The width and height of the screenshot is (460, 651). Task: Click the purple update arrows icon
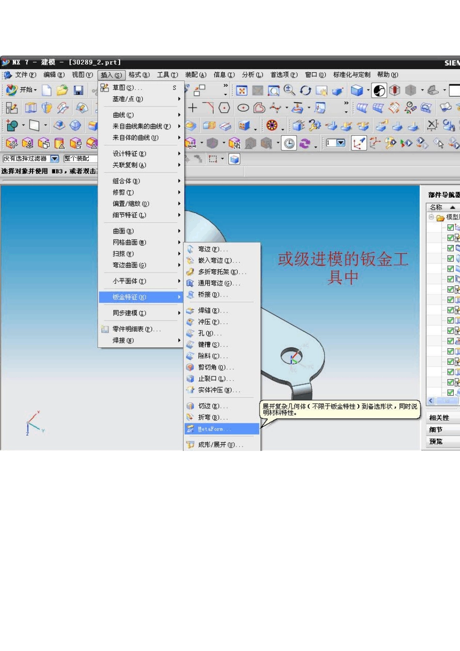[x=305, y=143]
